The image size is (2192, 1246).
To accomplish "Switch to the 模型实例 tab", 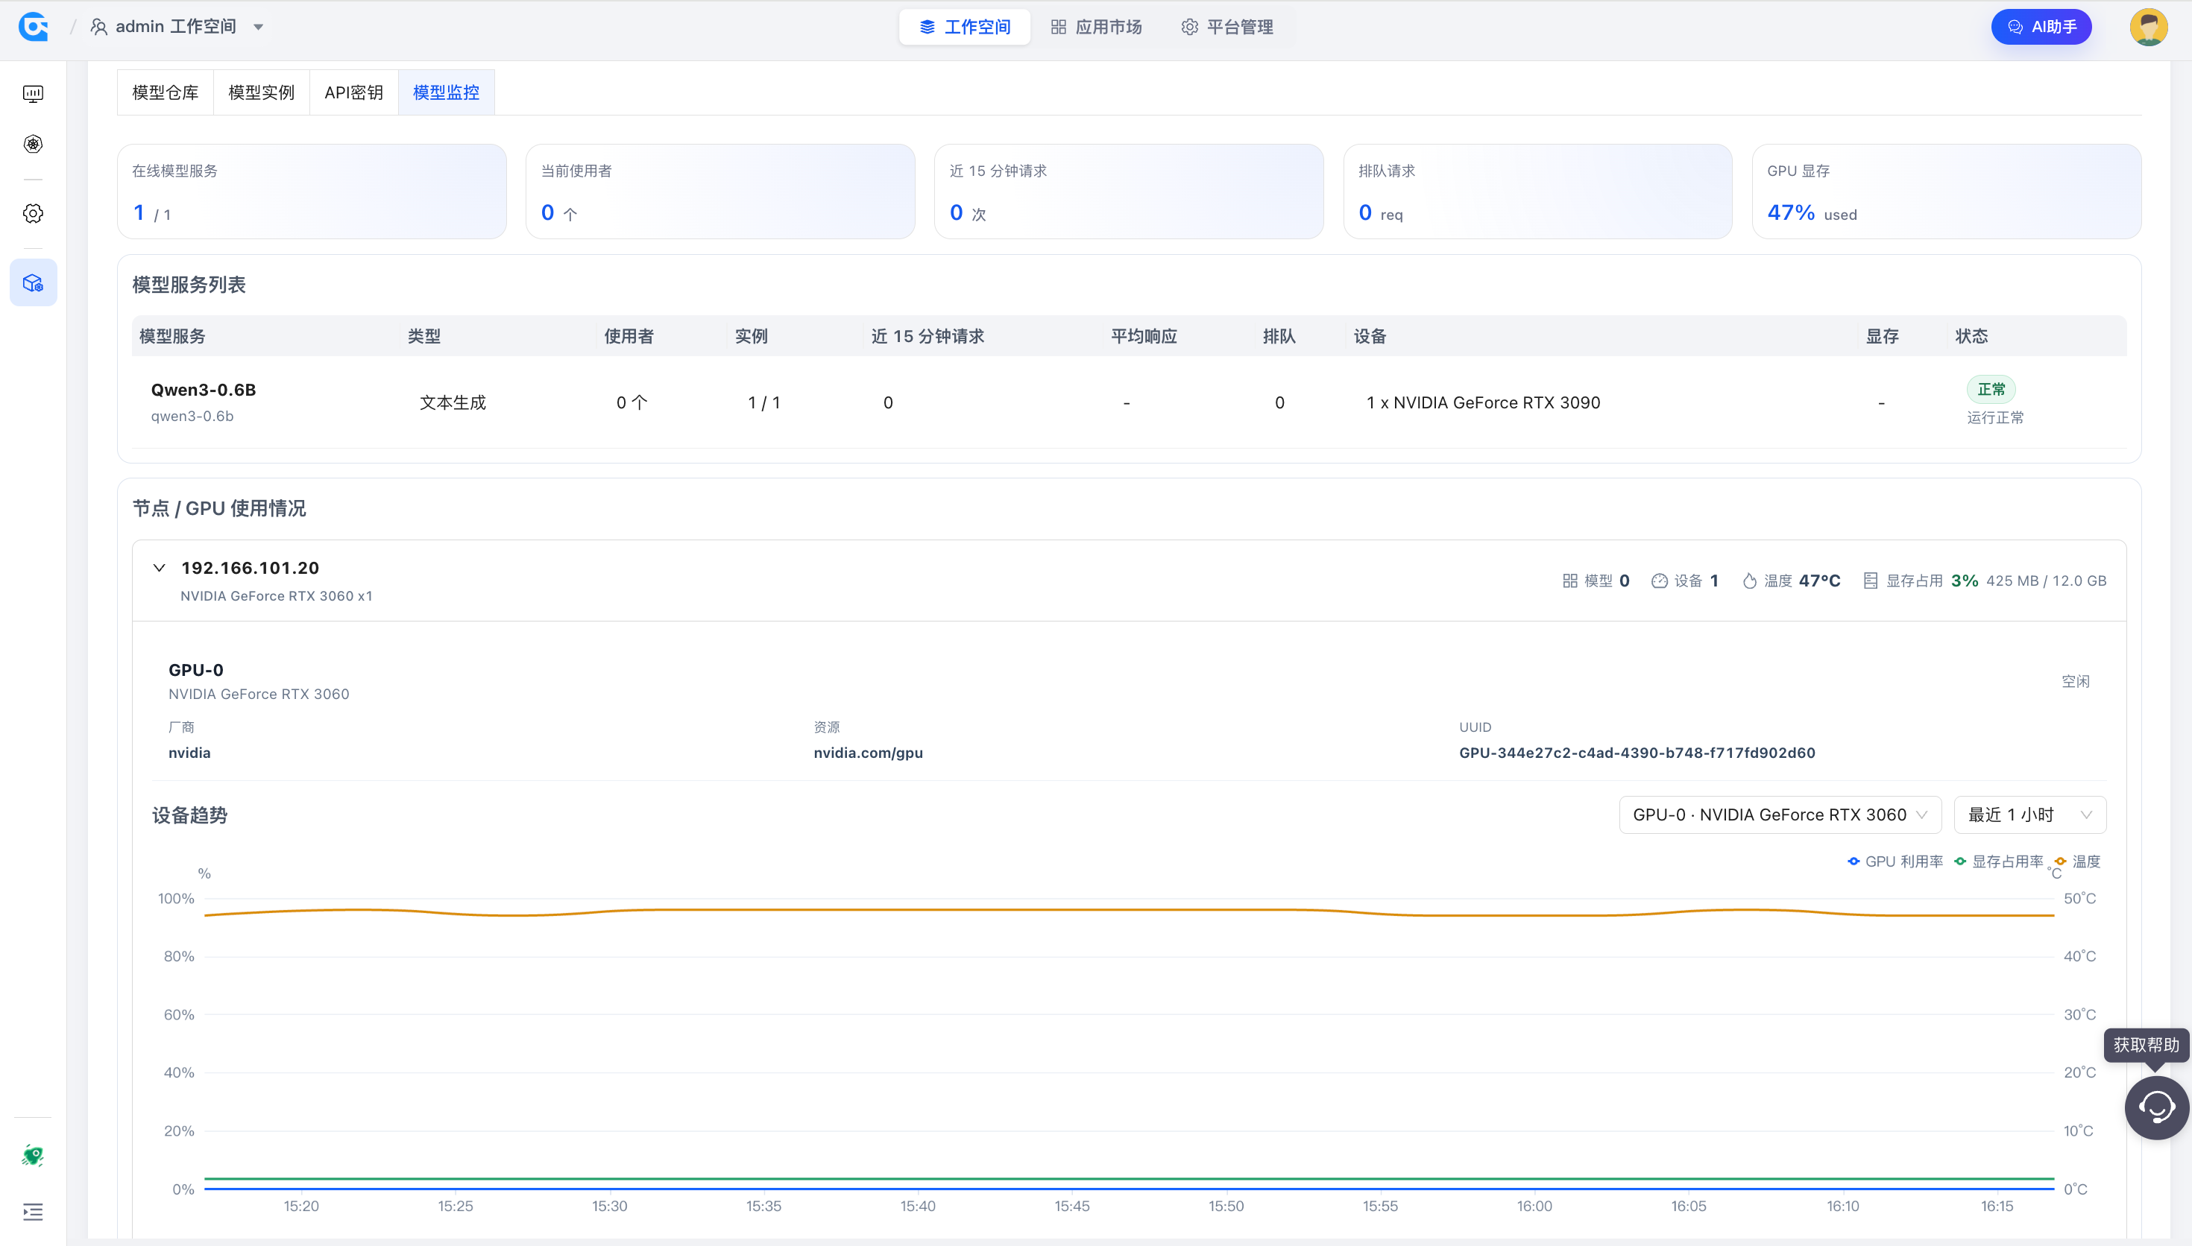I will click(x=261, y=92).
